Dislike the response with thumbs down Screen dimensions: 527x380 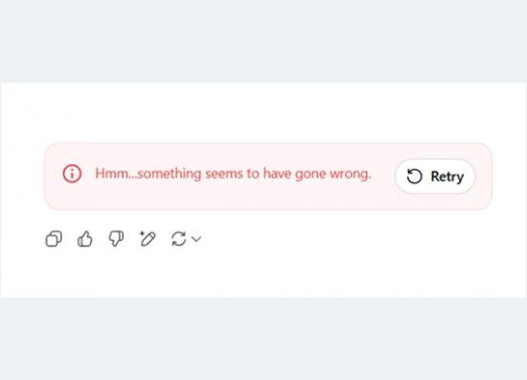pyautogui.click(x=116, y=239)
